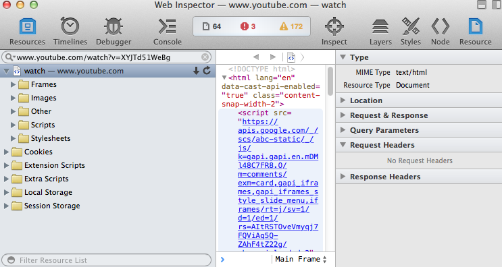Click the dock-to-side split button in title bar
Image resolution: width=502 pixels, height=267 pixels.
pyautogui.click(x=496, y=5)
